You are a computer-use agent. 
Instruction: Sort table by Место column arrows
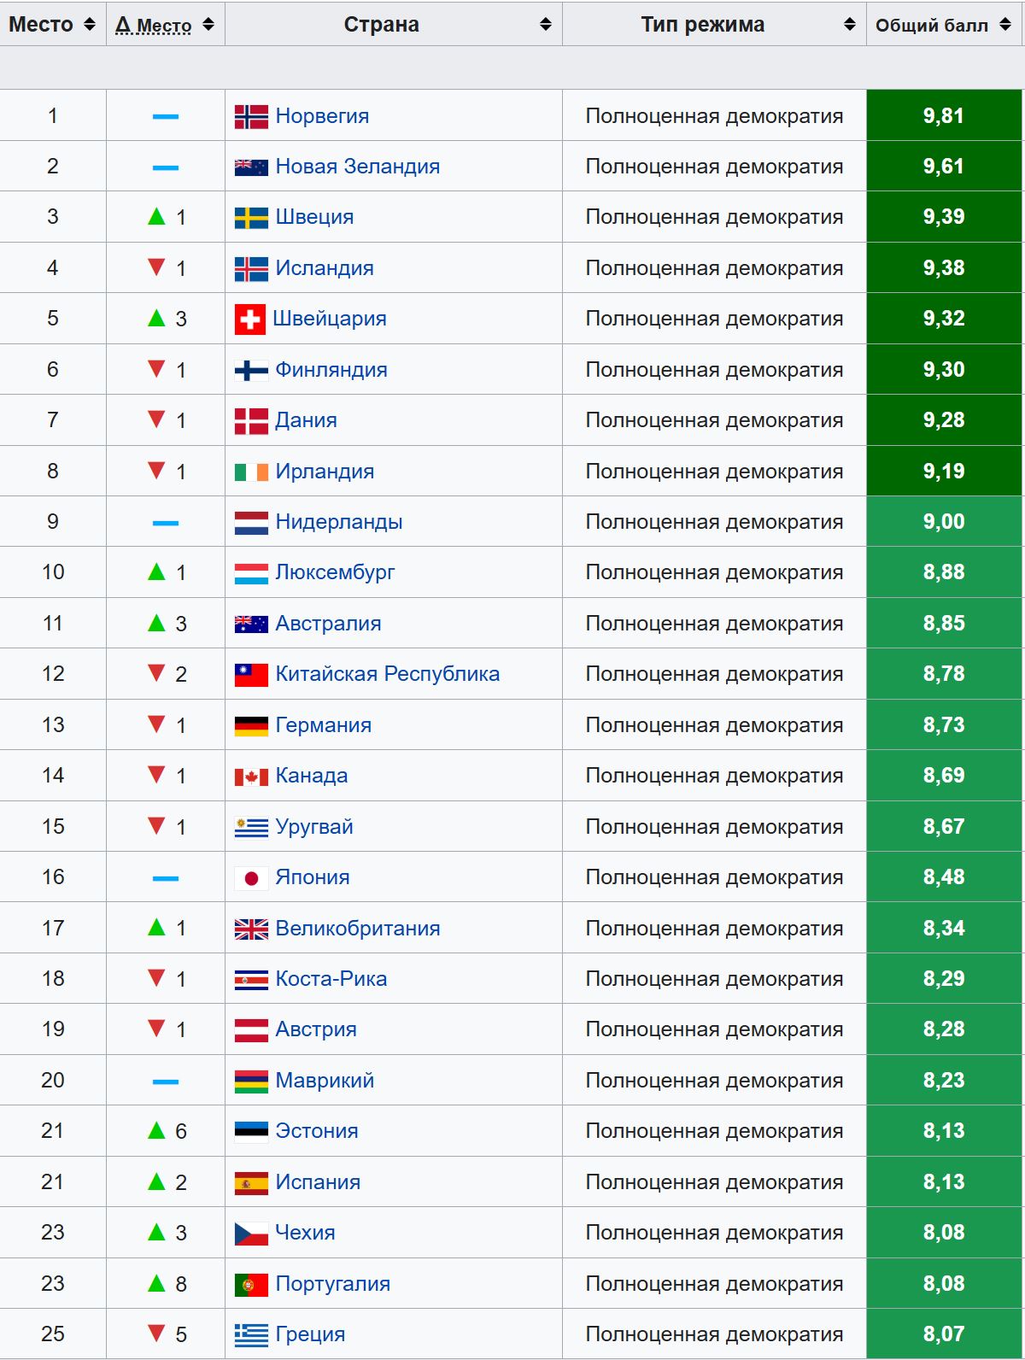[x=90, y=25]
